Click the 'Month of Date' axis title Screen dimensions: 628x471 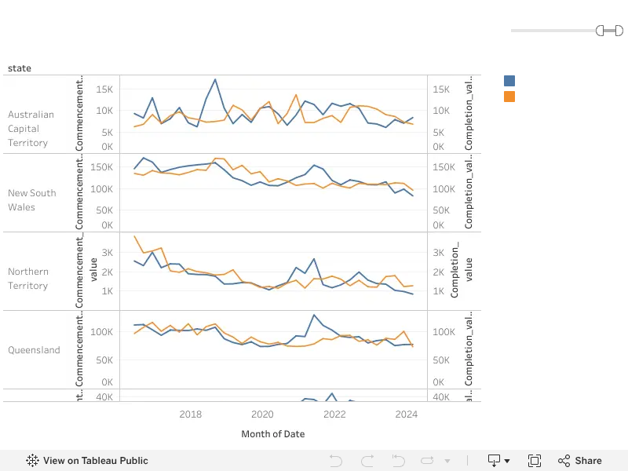tap(272, 434)
